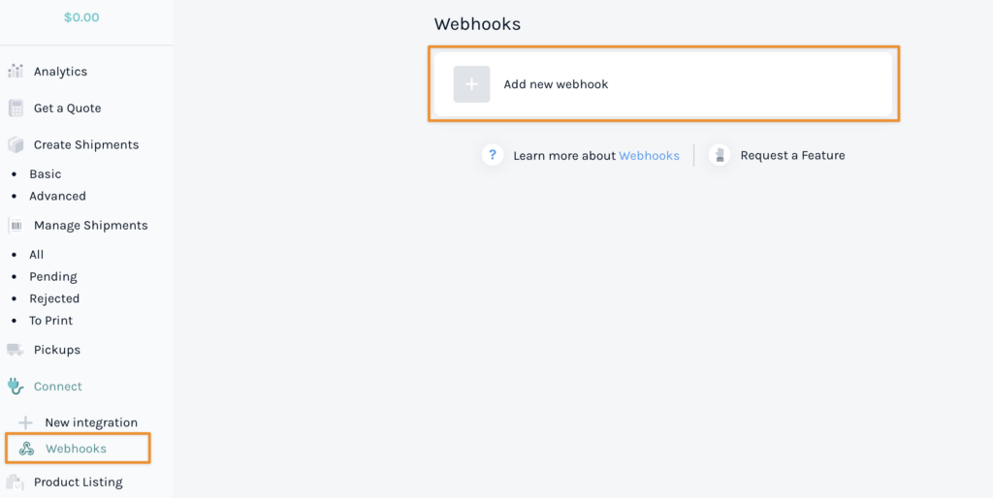
Task: Click the Webhooks icon in sidebar
Action: (x=27, y=449)
